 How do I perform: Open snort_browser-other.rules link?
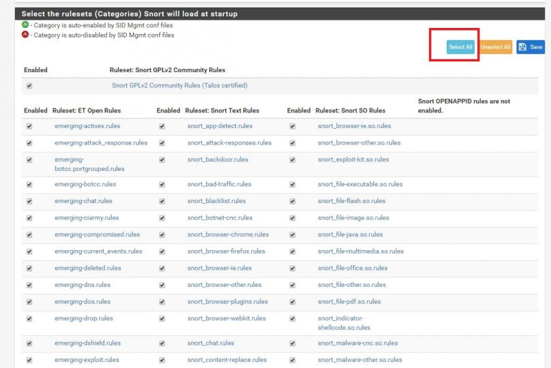point(225,285)
